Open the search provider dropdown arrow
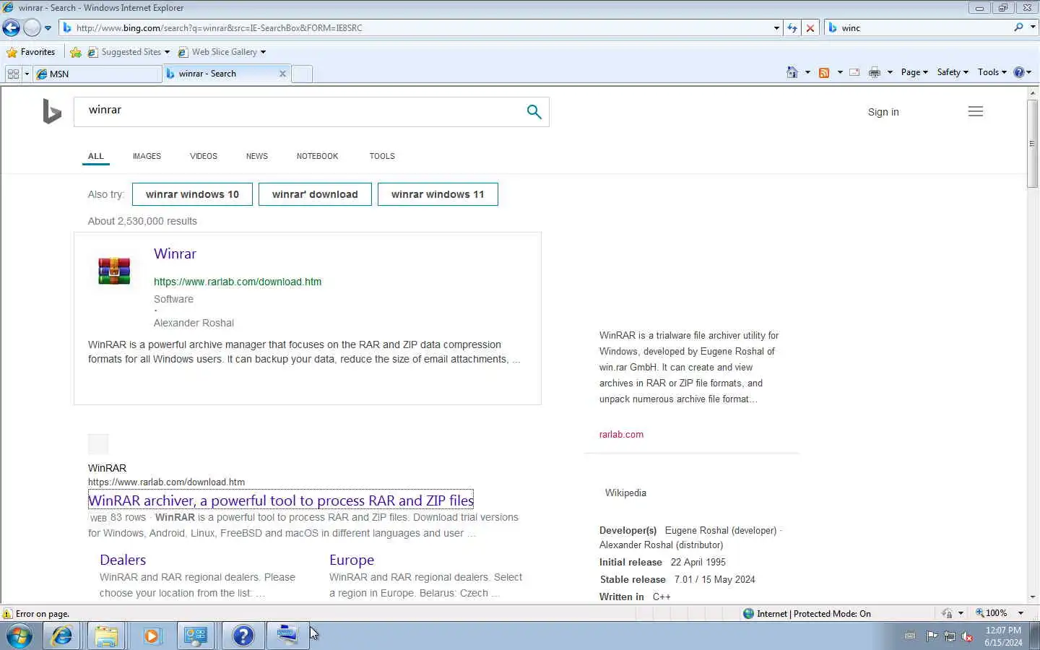Image resolution: width=1040 pixels, height=650 pixels. [x=1033, y=27]
